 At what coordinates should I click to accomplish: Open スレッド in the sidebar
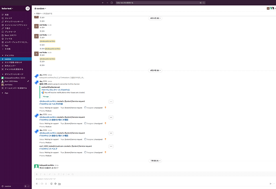pyautogui.click(x=8, y=18)
